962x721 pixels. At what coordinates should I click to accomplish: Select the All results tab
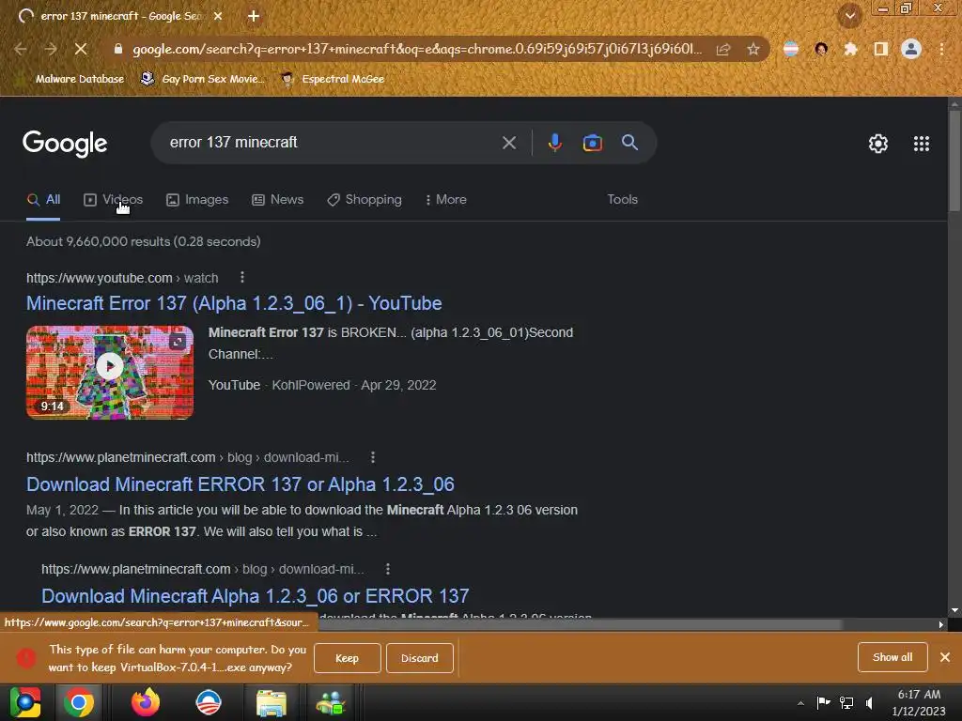click(x=43, y=199)
